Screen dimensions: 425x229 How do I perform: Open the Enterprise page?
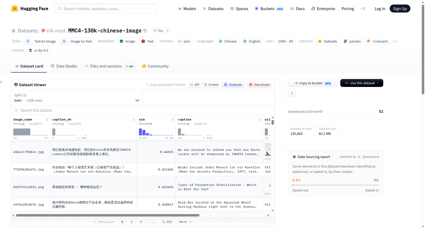(x=323, y=9)
